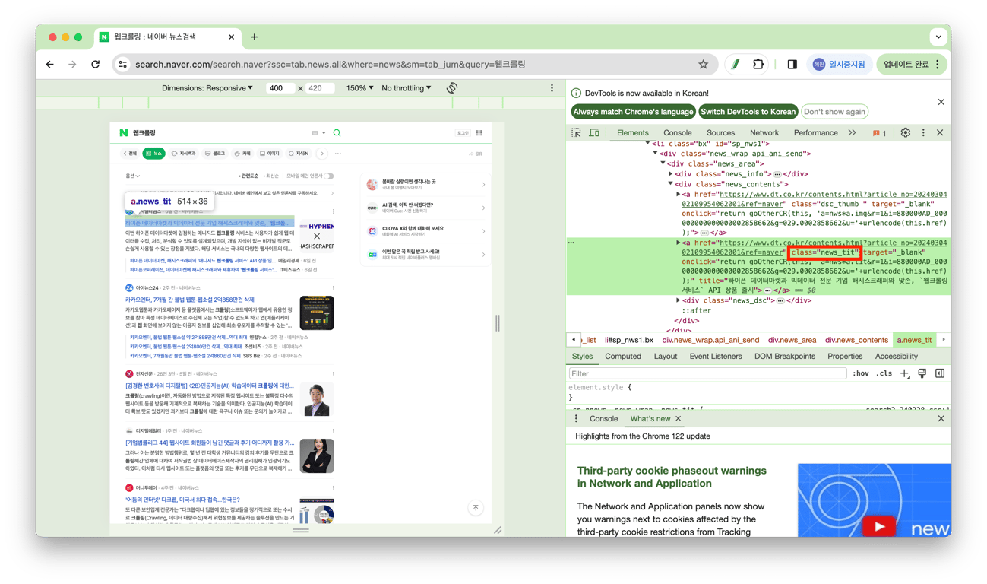Open a new browser tab

coord(254,37)
